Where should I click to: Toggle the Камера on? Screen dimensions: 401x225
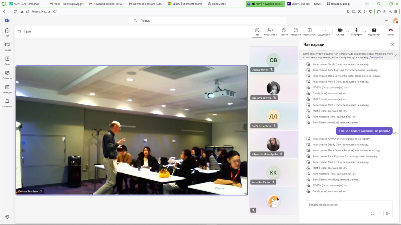(340, 31)
